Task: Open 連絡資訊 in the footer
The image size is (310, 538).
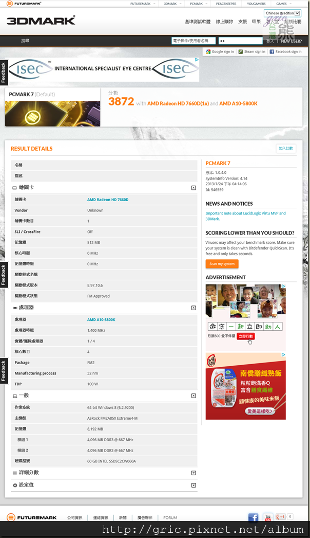Action: pyautogui.click(x=101, y=518)
